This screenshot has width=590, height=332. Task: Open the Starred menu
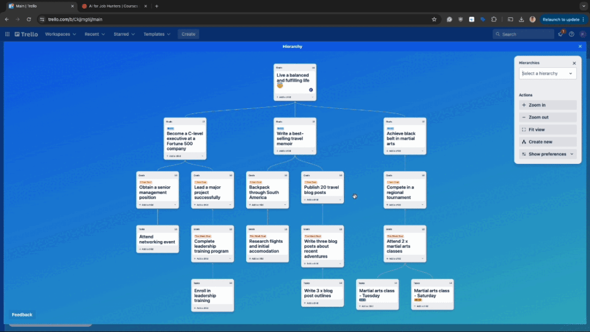pyautogui.click(x=124, y=34)
